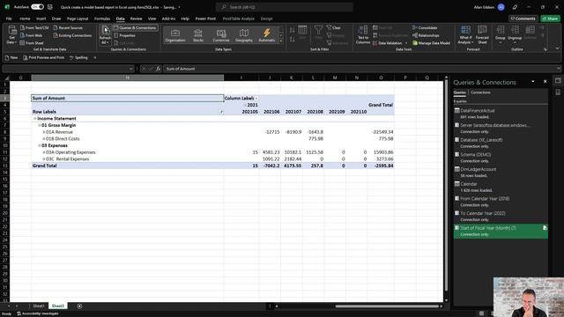Open Recent Sources list
Image resolution: width=564 pixels, height=317 pixels.
point(68,27)
